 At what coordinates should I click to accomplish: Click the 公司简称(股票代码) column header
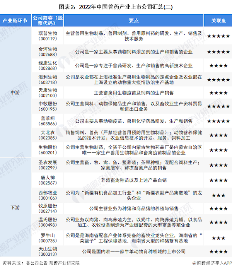pyautogui.click(x=48, y=21)
